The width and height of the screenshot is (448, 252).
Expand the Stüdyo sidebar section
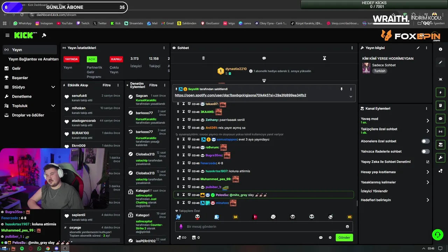(x=53, y=87)
